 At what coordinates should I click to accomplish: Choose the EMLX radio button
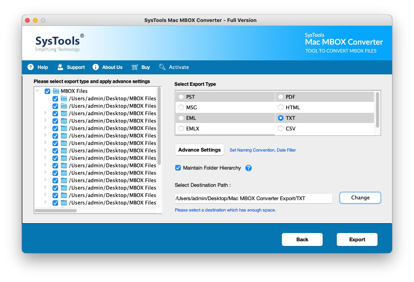181,128
